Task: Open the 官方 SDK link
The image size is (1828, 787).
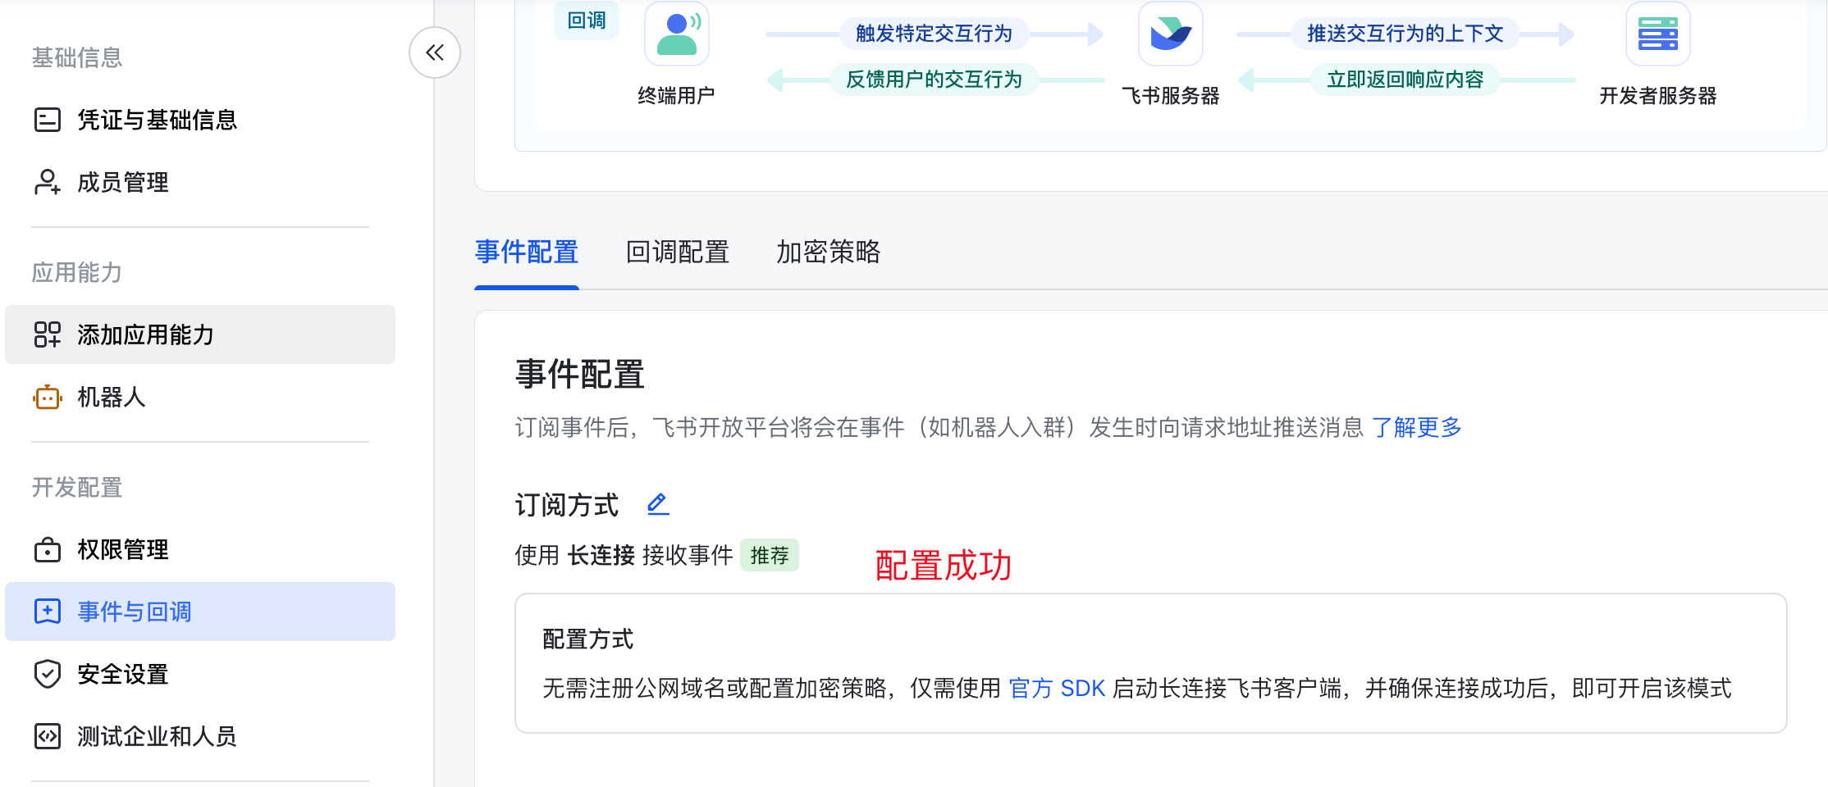Action: tap(1057, 688)
